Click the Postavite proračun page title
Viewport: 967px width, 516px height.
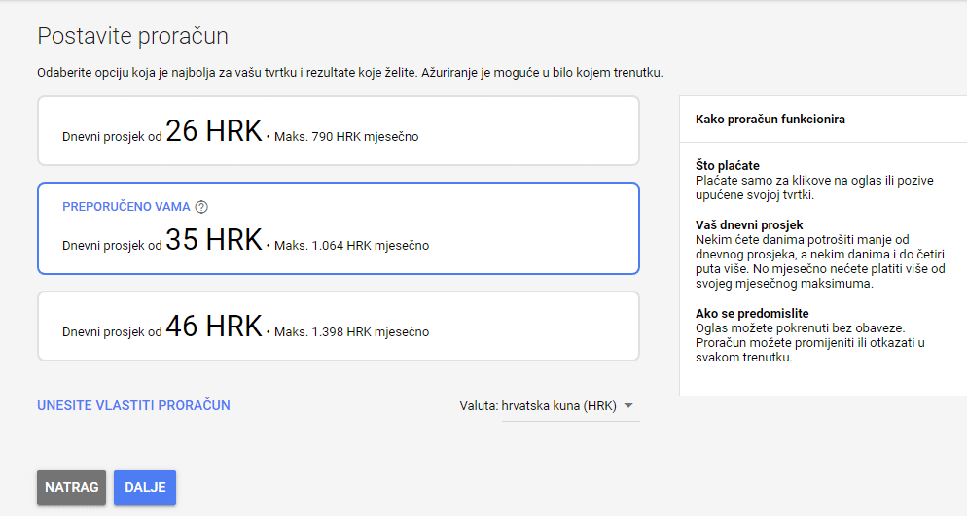pyautogui.click(x=132, y=37)
